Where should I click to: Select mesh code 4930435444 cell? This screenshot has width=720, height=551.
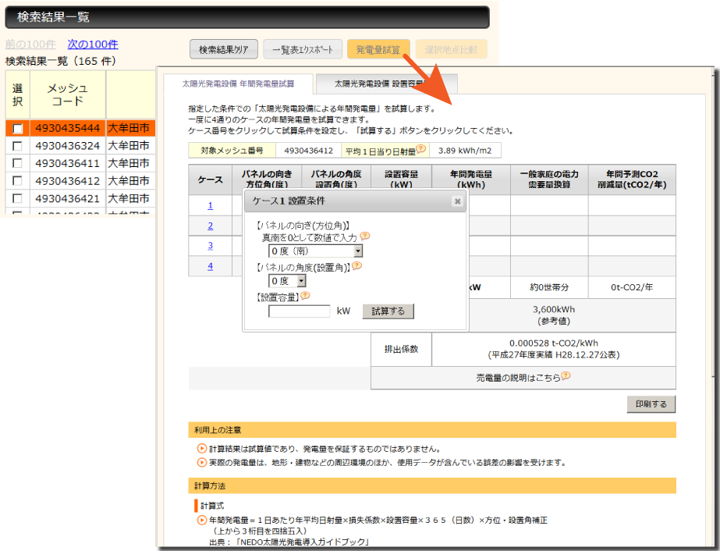(68, 128)
